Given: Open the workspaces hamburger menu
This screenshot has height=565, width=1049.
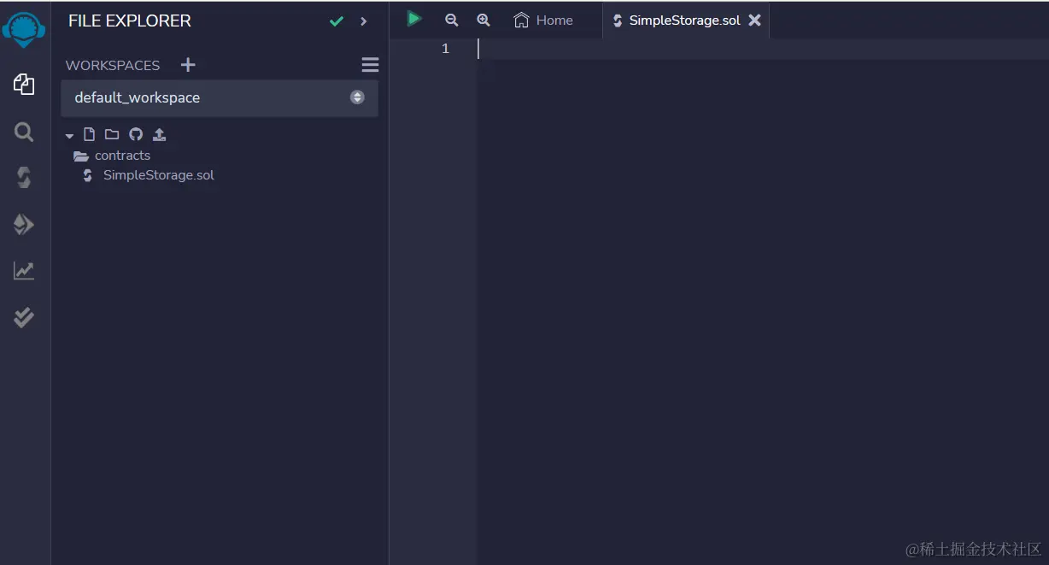Looking at the screenshot, I should (370, 65).
